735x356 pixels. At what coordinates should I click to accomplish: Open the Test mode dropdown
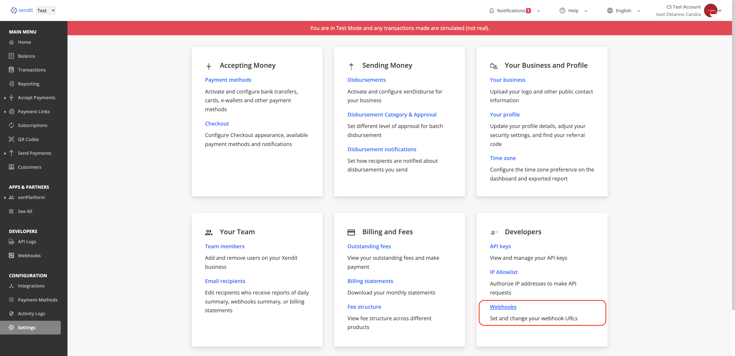click(46, 10)
